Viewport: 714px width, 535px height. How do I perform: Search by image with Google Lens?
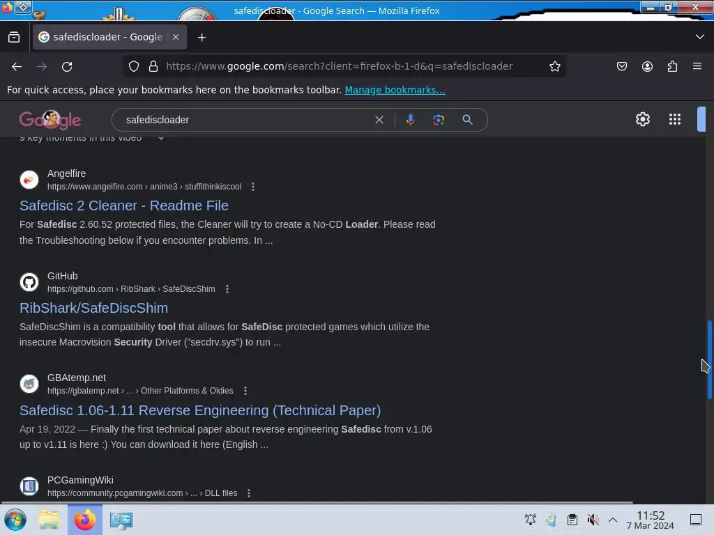click(x=438, y=120)
